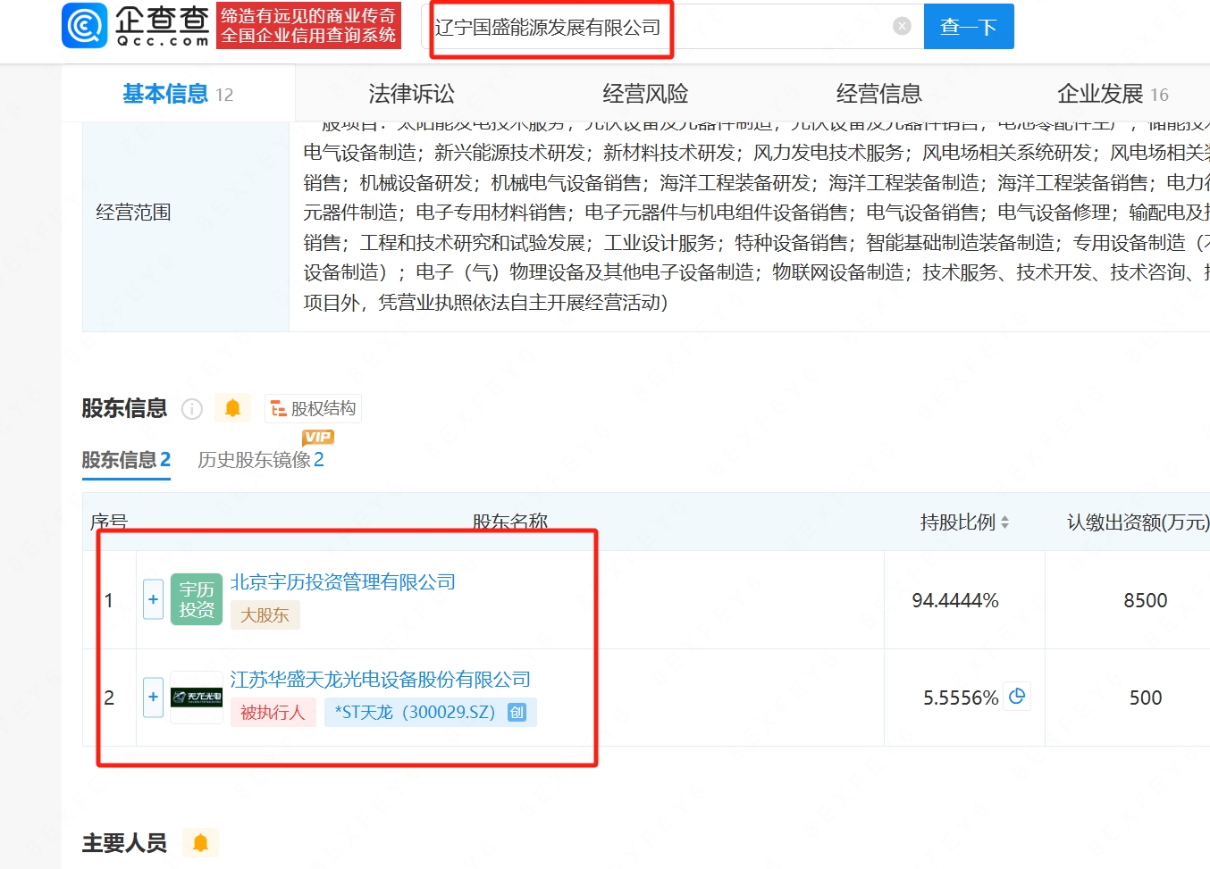This screenshot has height=869, width=1210.
Task: Click the 天龙光电 company logo thumbnail
Action: [x=197, y=697]
